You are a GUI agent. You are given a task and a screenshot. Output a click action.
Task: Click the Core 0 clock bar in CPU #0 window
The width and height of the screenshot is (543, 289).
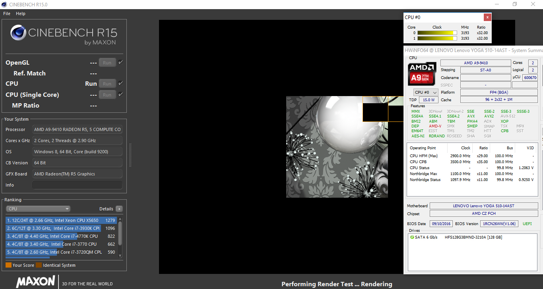(x=437, y=33)
